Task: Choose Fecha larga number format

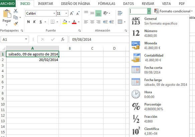Action: point(159,82)
